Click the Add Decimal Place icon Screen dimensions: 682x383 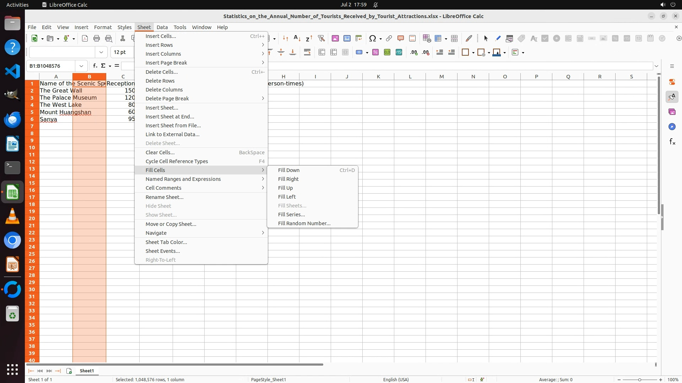click(414, 52)
